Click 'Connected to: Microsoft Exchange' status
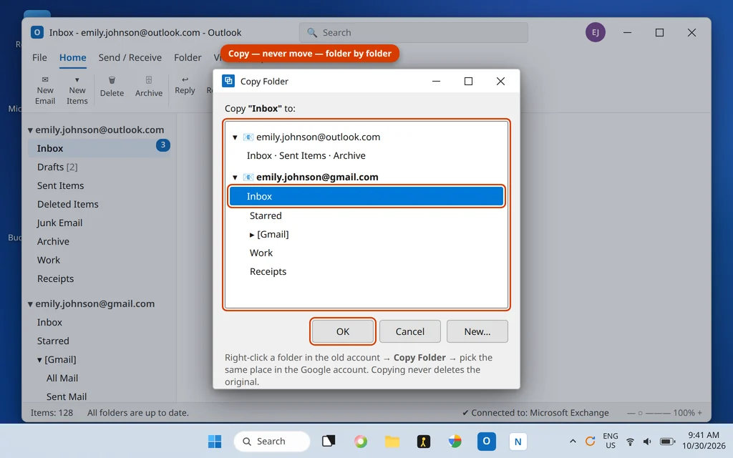This screenshot has width=733, height=458. point(535,413)
